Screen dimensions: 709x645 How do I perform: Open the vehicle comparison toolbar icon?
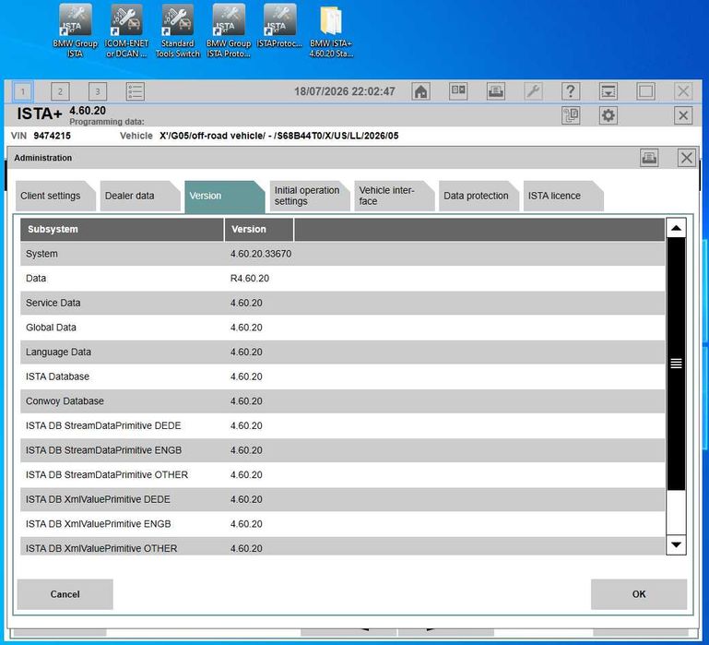[458, 91]
